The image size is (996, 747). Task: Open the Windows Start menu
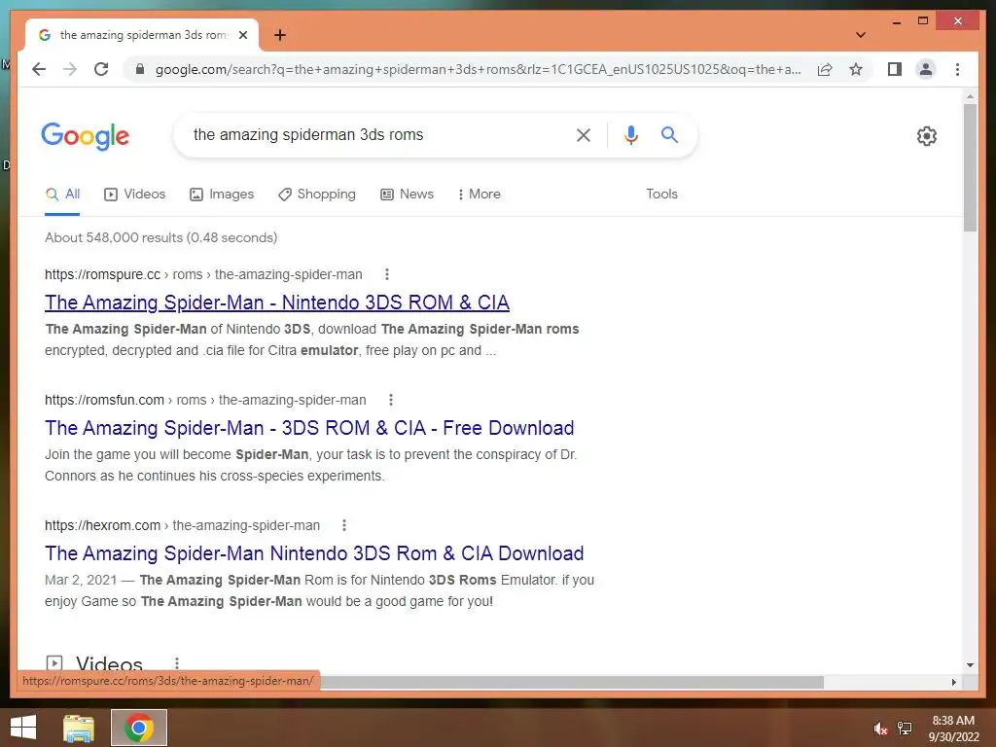click(x=23, y=728)
